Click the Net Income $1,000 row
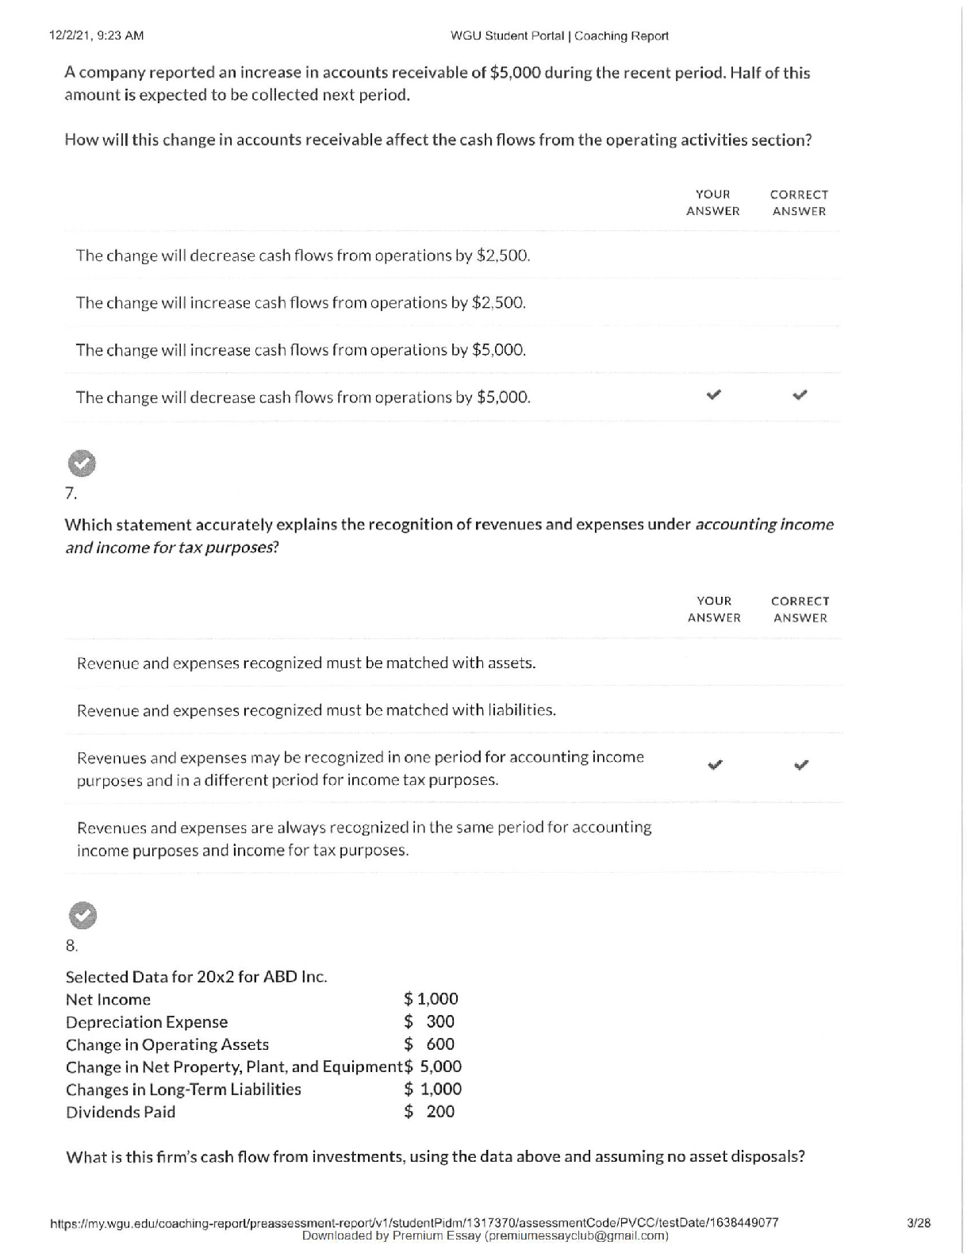This screenshot has height=1257, width=971. pyautogui.click(x=262, y=999)
